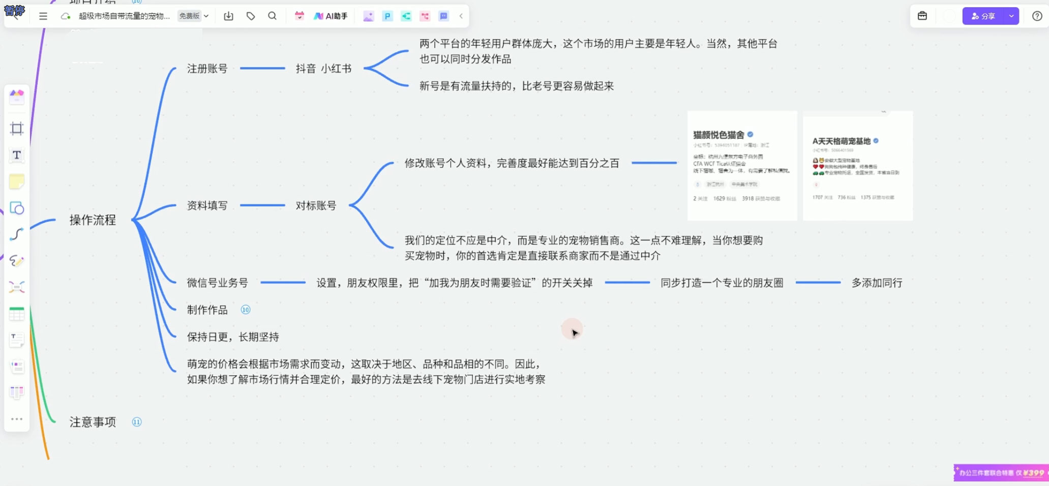Expand the 注意事项 node showing badge 11
Image resolution: width=1049 pixels, height=486 pixels.
coord(136,421)
